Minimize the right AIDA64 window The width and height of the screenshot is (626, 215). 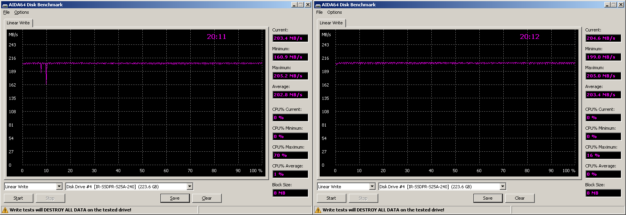pos(608,5)
